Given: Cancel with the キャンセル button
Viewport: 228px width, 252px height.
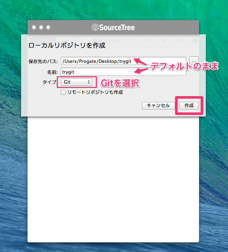Looking at the screenshot, I should pos(158,105).
